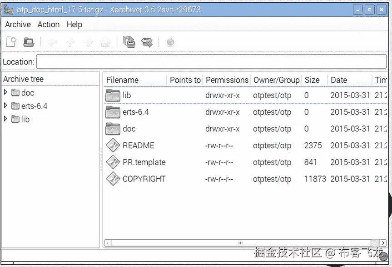Open the Action menu
The width and height of the screenshot is (392, 267).
(x=48, y=25)
